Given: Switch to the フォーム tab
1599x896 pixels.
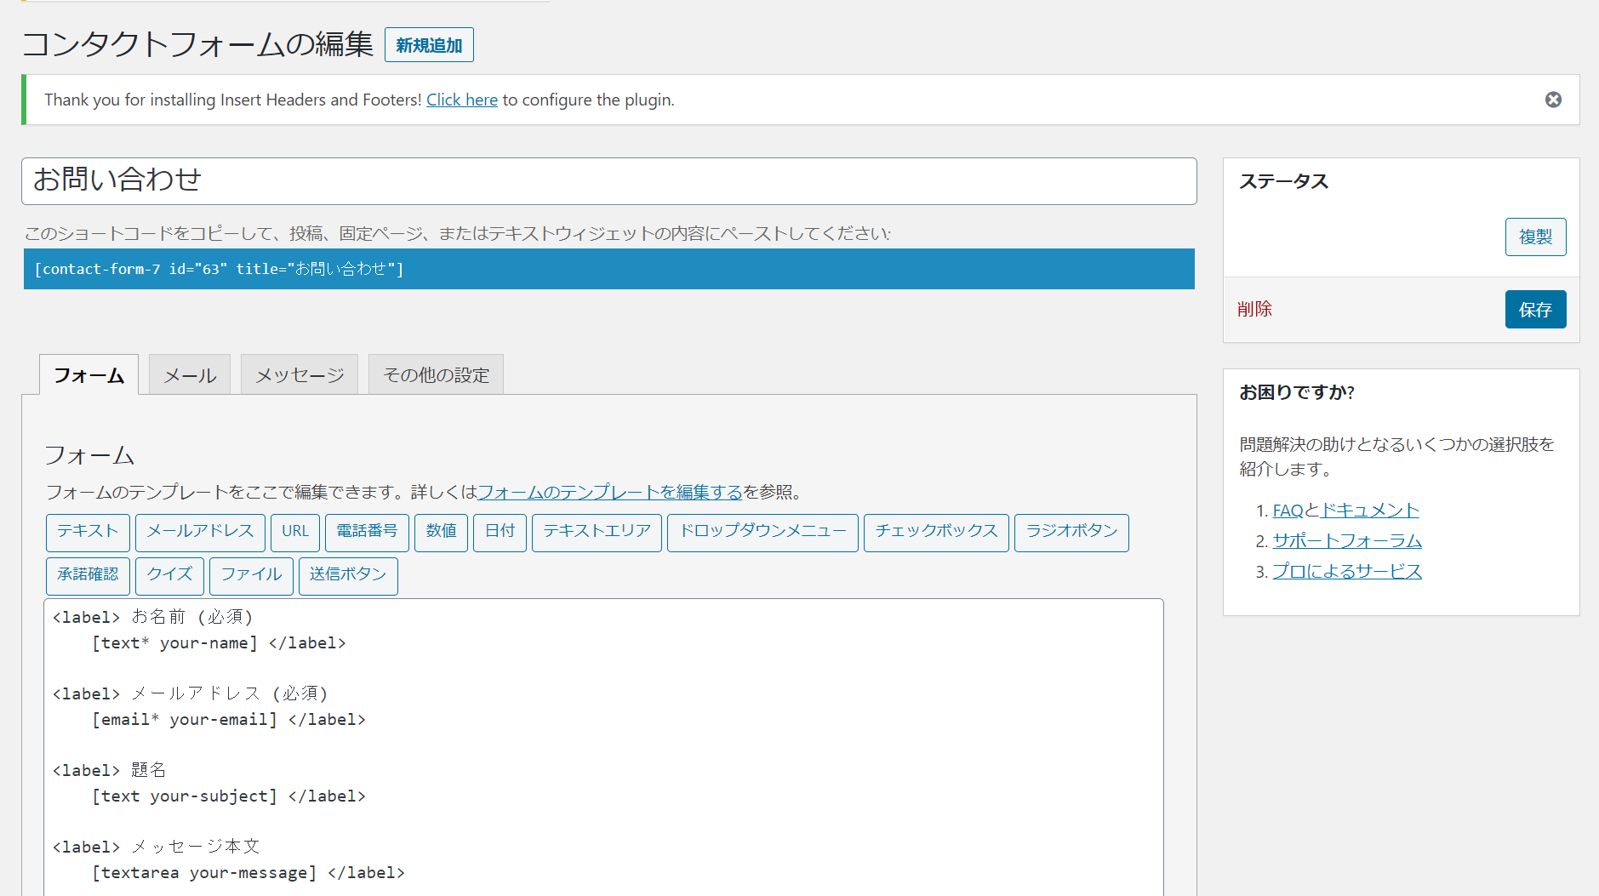Looking at the screenshot, I should point(89,374).
